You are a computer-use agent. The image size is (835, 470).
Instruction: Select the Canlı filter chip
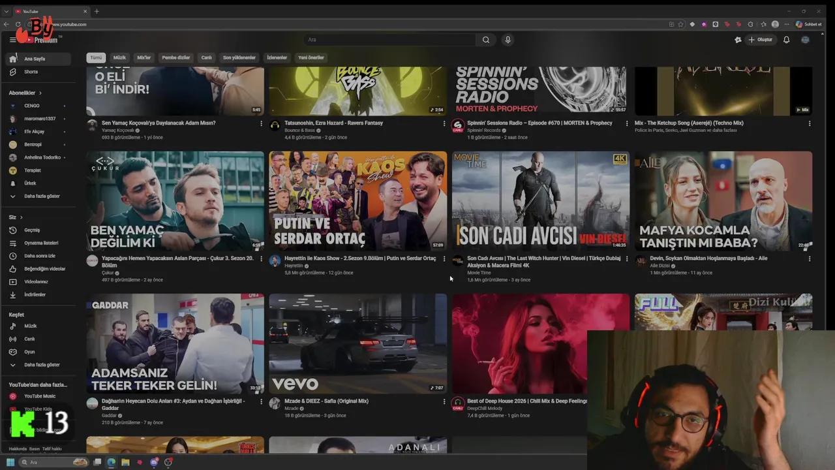click(x=206, y=57)
